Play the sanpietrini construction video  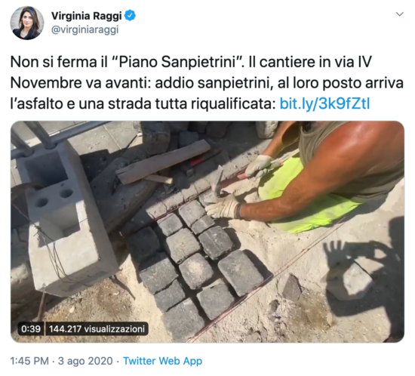point(207,232)
